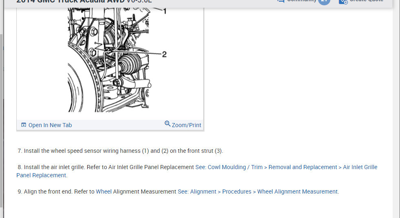Open Removal and Replacement link in step 8
The width and height of the screenshot is (400, 218).
[x=303, y=167]
